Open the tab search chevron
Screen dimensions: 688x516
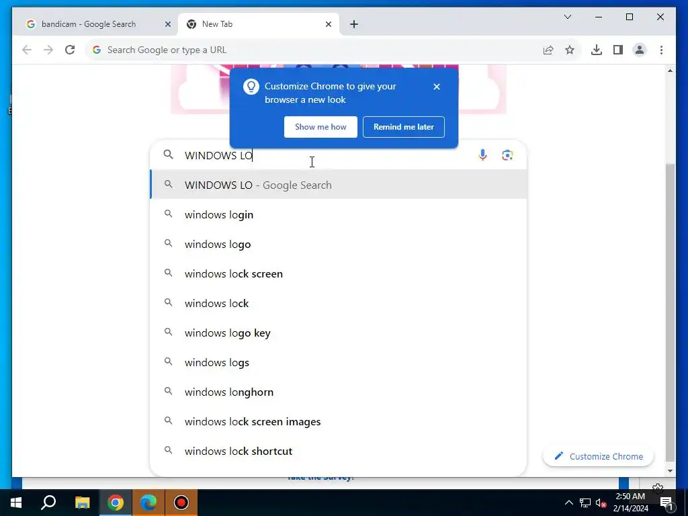(568, 17)
